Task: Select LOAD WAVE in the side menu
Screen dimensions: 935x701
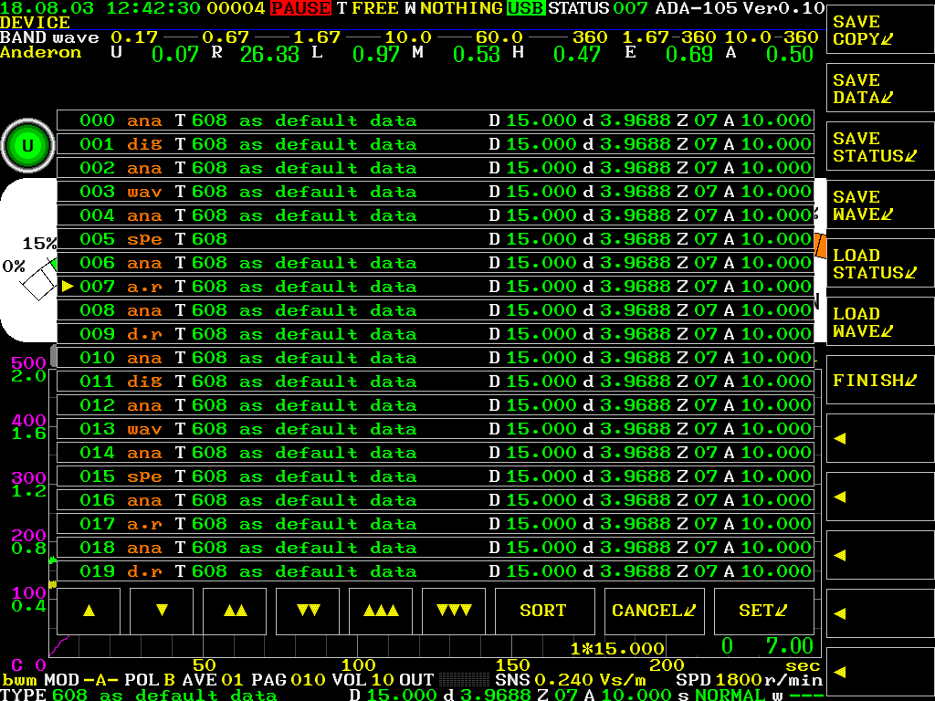Action: (x=880, y=322)
